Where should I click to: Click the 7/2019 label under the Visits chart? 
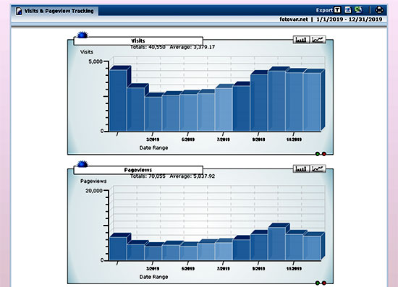[223, 140]
